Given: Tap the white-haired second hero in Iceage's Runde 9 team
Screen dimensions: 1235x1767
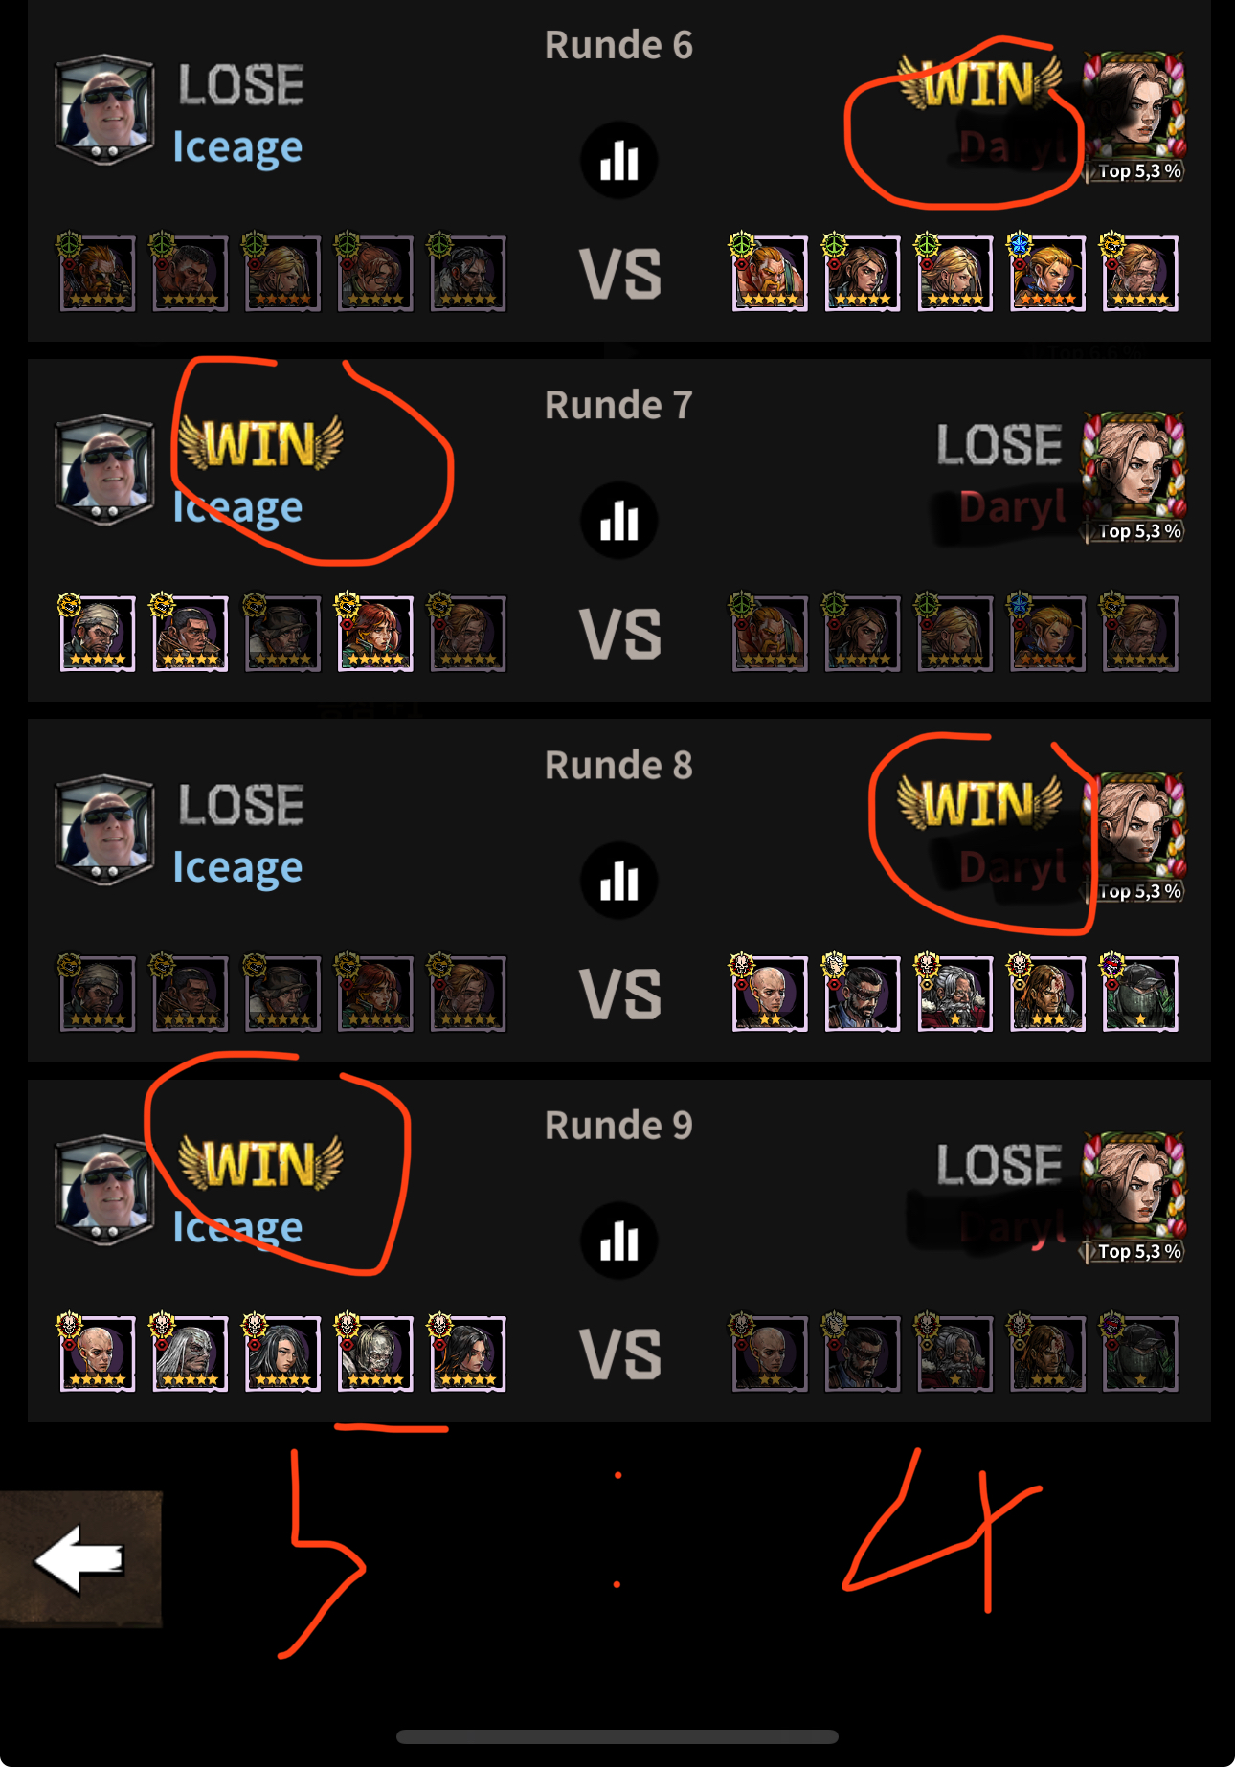Looking at the screenshot, I should pos(190,1353).
